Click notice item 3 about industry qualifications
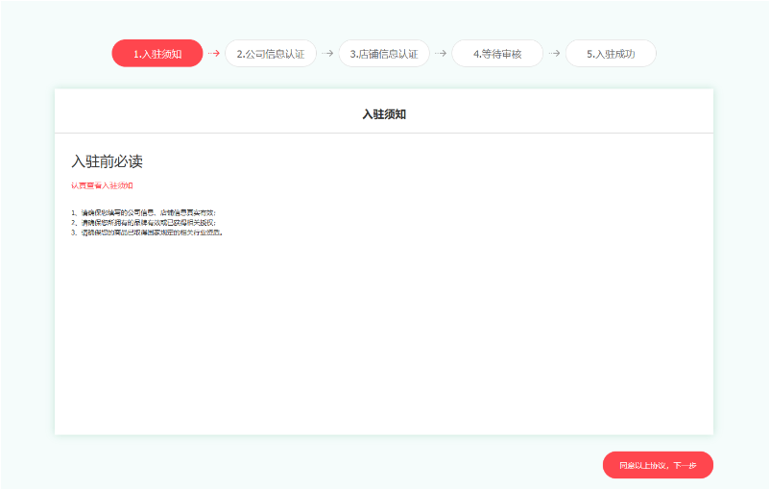Viewport: 770px width, 489px height. coord(147,232)
